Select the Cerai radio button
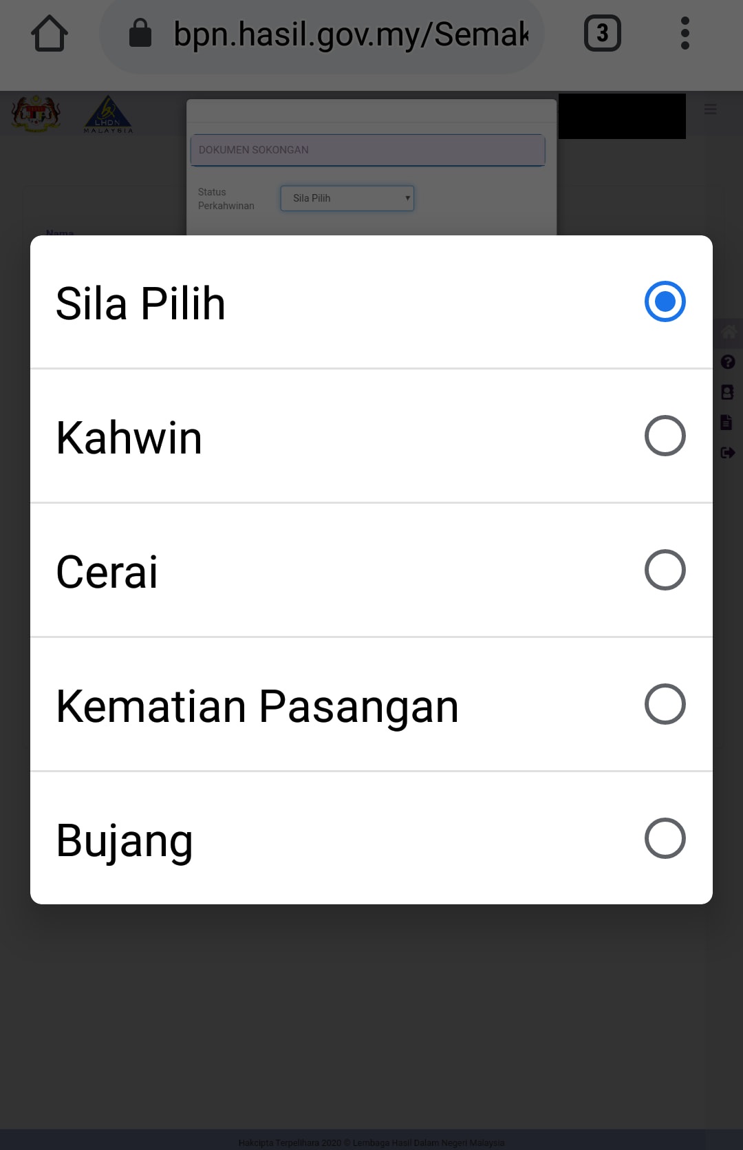This screenshot has height=1150, width=743. (x=665, y=570)
